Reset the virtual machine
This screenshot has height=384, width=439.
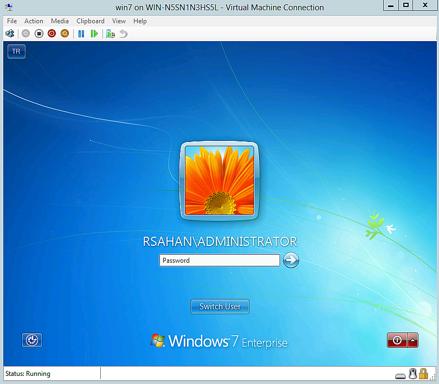click(94, 33)
